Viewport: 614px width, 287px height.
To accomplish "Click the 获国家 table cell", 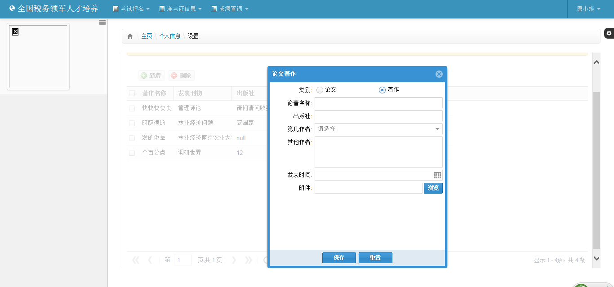I will pyautogui.click(x=245, y=123).
